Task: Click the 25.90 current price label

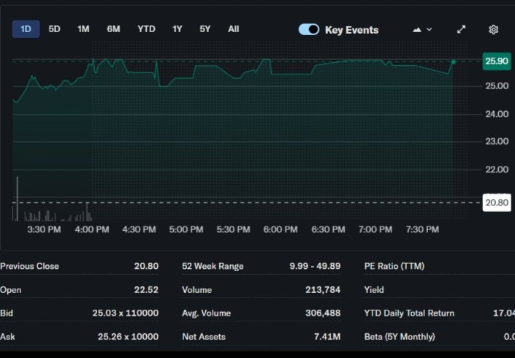Action: 497,61
